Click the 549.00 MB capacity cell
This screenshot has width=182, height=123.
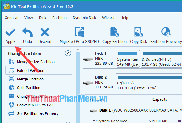158,121
